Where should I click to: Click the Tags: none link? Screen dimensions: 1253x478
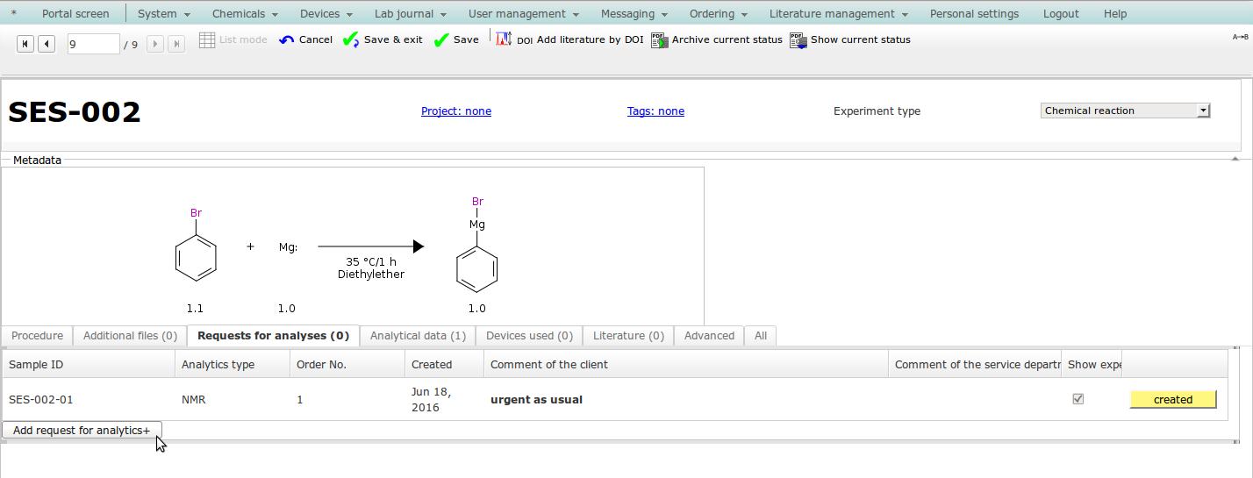[x=655, y=111]
